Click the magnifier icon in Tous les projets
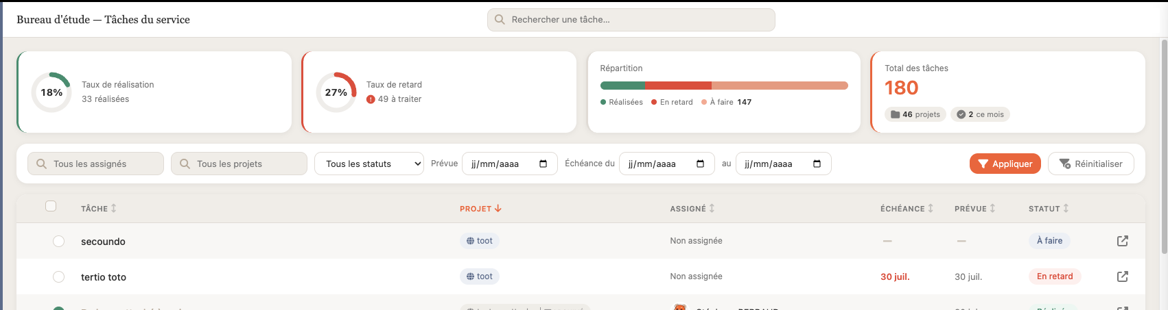This screenshot has width=1168, height=310. click(x=185, y=164)
